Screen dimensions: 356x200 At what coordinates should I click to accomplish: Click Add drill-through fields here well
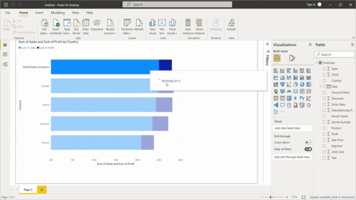292,157
